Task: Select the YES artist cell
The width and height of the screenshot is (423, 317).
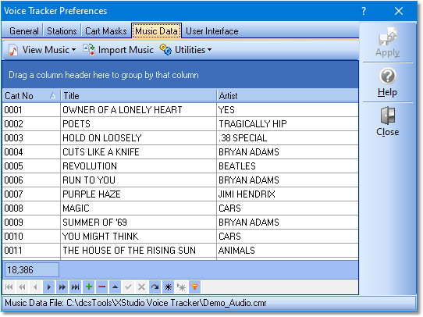Action: point(287,110)
